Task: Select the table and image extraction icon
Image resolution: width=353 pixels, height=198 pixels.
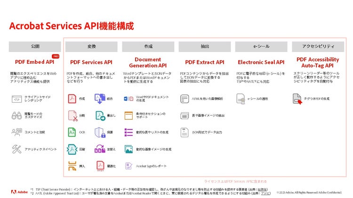Action: click(185, 115)
